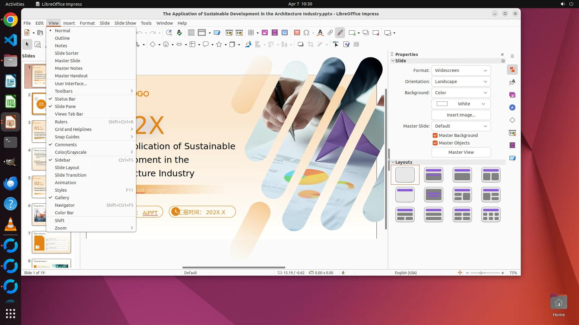Image resolution: width=579 pixels, height=325 pixels.
Task: Uncheck the Master Objects checkbox
Action: coord(435,143)
